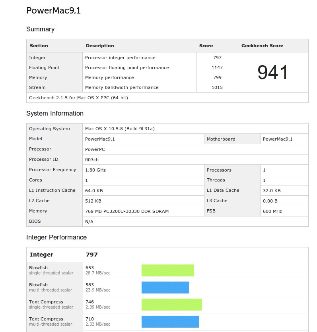Click the 28.7 MB/sec throughput value

point(98,273)
